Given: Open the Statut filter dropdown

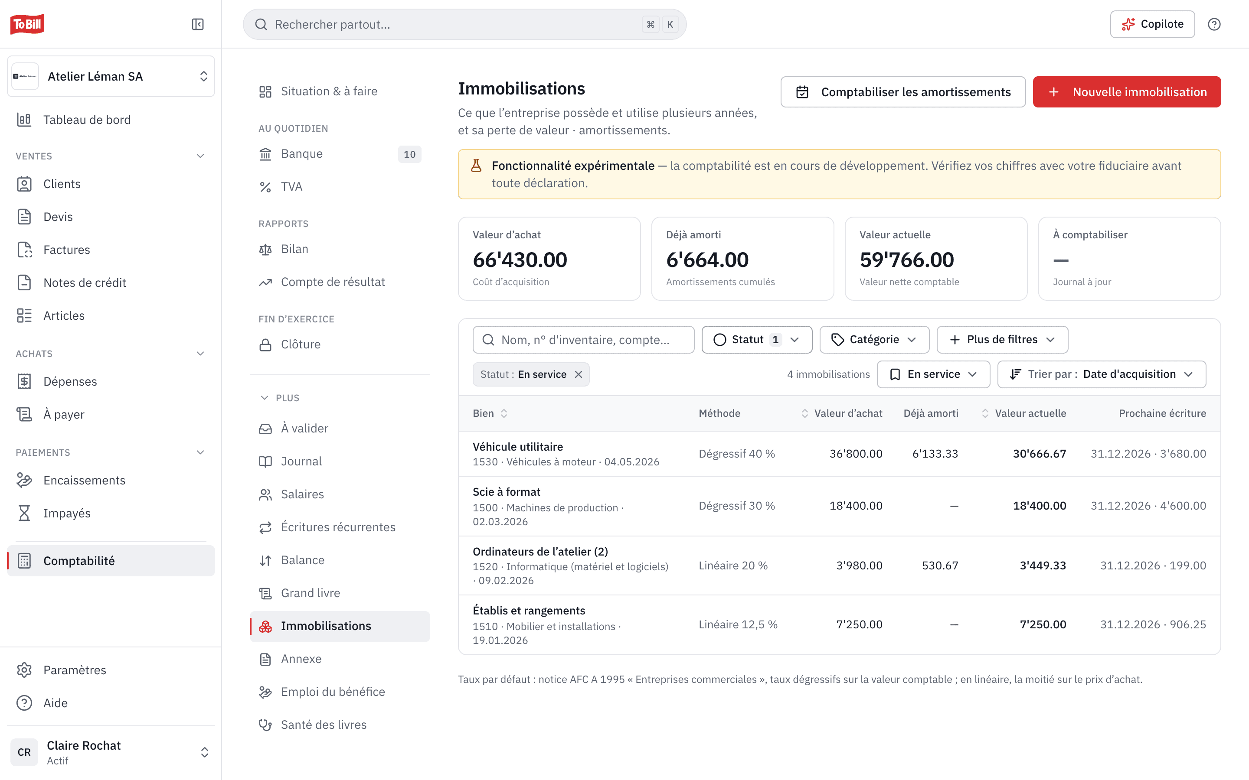Looking at the screenshot, I should coord(757,339).
